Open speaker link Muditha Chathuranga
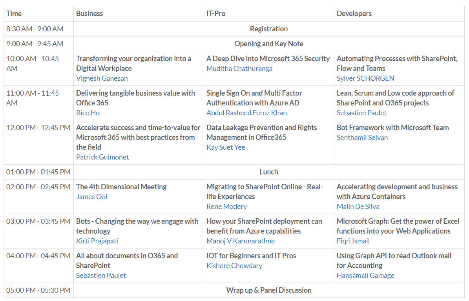 [239, 68]
